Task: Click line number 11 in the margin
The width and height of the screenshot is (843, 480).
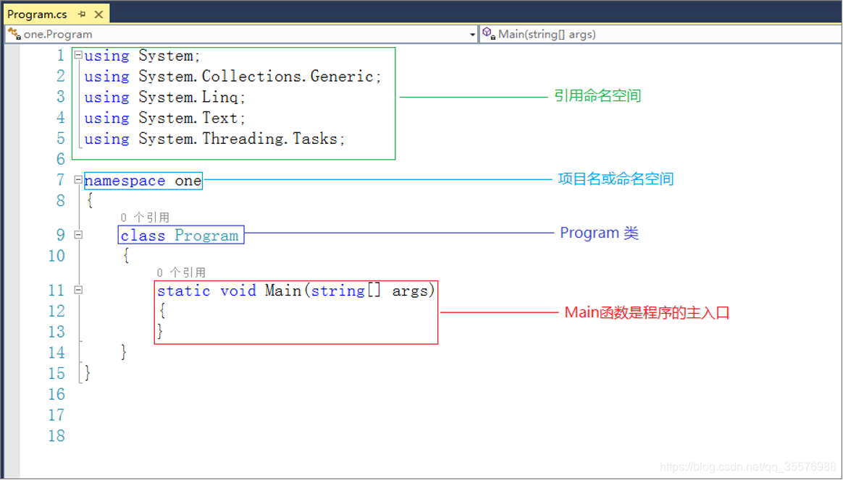Action: pos(56,291)
